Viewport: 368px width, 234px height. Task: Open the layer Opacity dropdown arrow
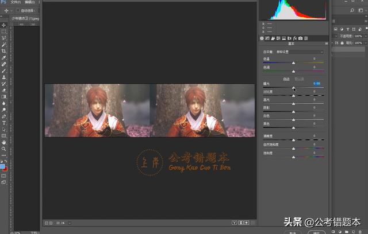tap(366, 36)
